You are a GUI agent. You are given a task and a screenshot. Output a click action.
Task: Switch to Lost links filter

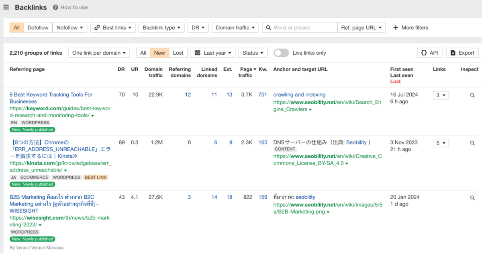coord(178,53)
